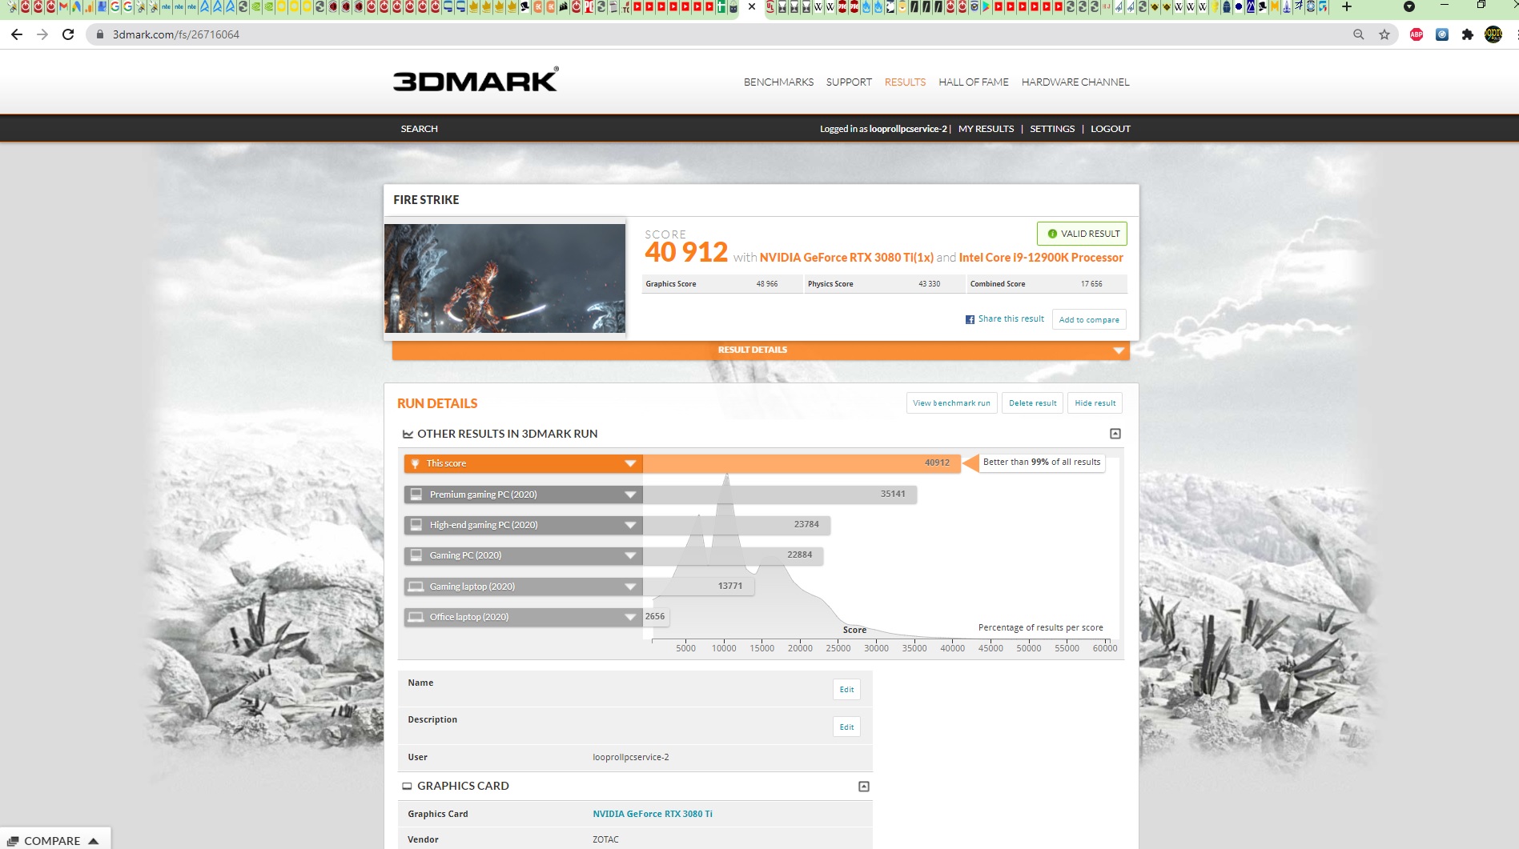This screenshot has width=1519, height=849.
Task: Open the tab search dropdown arrow in title bar
Action: pyautogui.click(x=1409, y=7)
